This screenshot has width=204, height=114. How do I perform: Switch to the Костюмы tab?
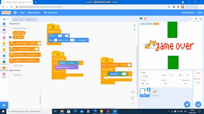[18, 19]
